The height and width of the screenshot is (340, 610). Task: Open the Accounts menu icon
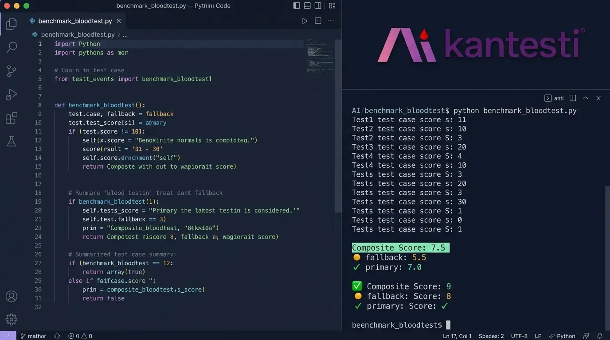[12, 296]
